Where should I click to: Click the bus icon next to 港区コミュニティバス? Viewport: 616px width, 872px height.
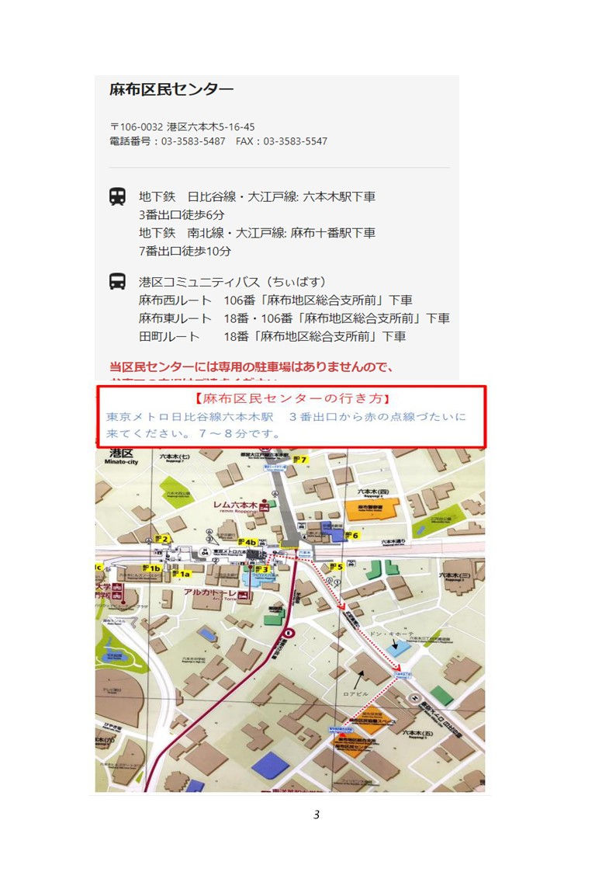(117, 281)
